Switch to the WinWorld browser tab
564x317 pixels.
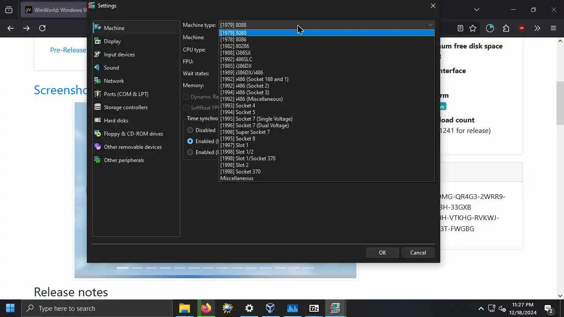pos(54,10)
